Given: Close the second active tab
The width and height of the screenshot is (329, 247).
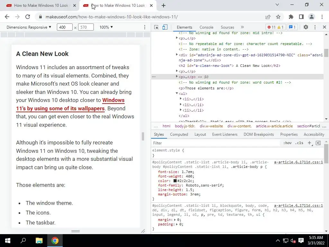Looking at the screenshot, I should (151, 5).
